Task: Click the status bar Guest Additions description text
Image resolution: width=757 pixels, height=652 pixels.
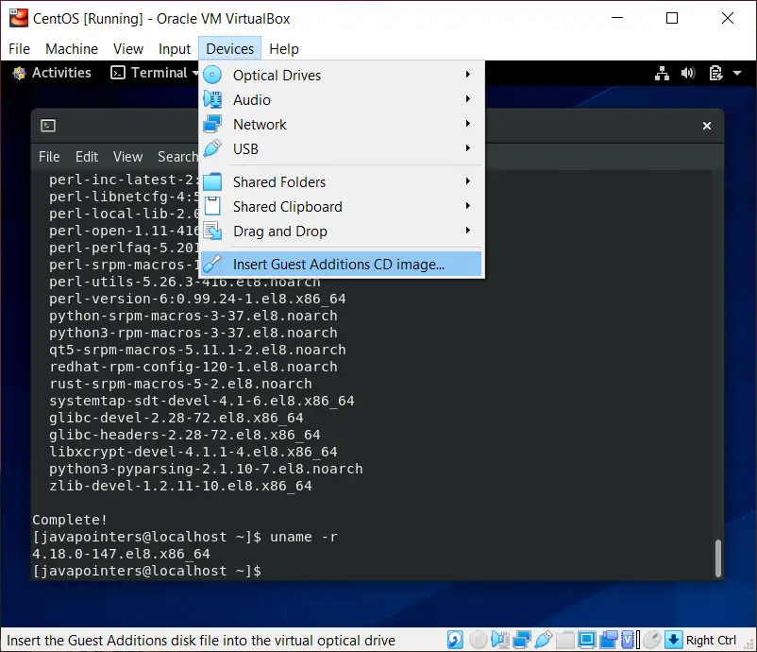Action: [201, 640]
